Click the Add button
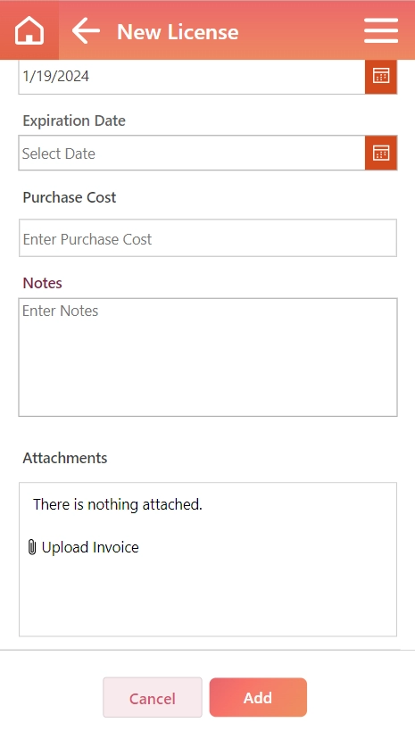Viewport: 415px width, 739px height. coord(258,698)
